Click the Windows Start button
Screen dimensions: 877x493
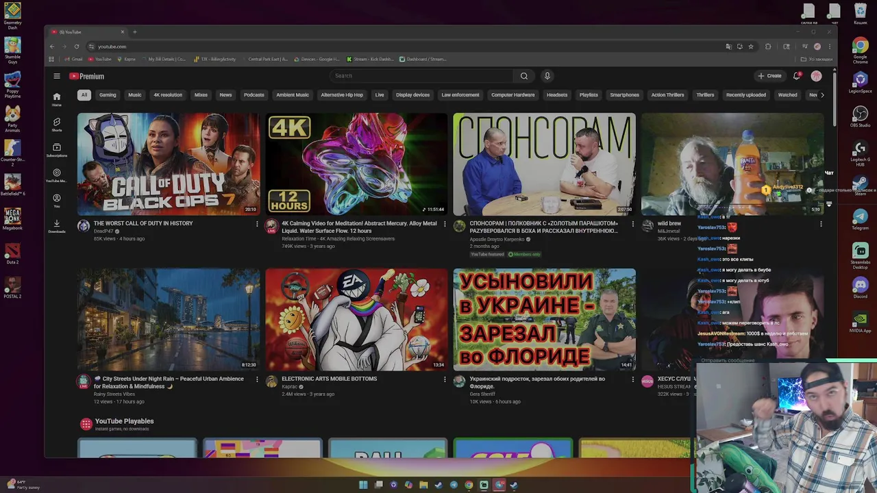coord(363,485)
